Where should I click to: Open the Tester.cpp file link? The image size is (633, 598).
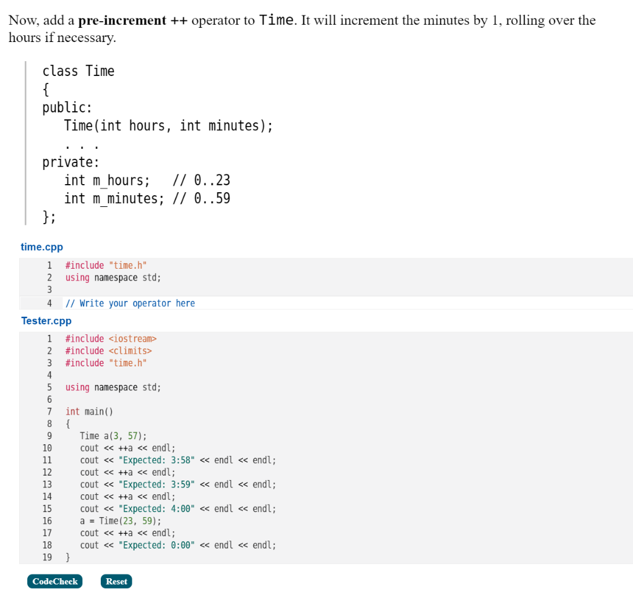tap(46, 321)
